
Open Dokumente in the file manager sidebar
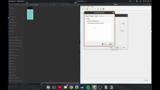pos(14,22)
